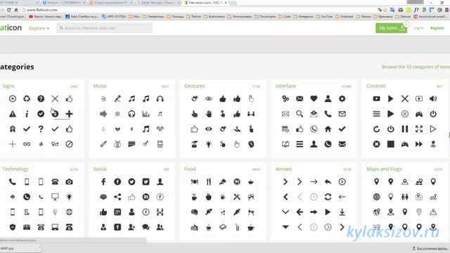Select the headphones icon at the end of the top Music row
The height and width of the screenshot is (253, 450).
pyautogui.click(x=160, y=98)
